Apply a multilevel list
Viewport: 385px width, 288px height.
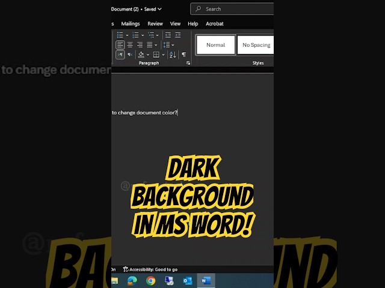[151, 35]
